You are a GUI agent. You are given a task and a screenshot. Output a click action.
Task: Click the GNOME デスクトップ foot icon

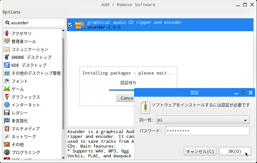click(7, 57)
